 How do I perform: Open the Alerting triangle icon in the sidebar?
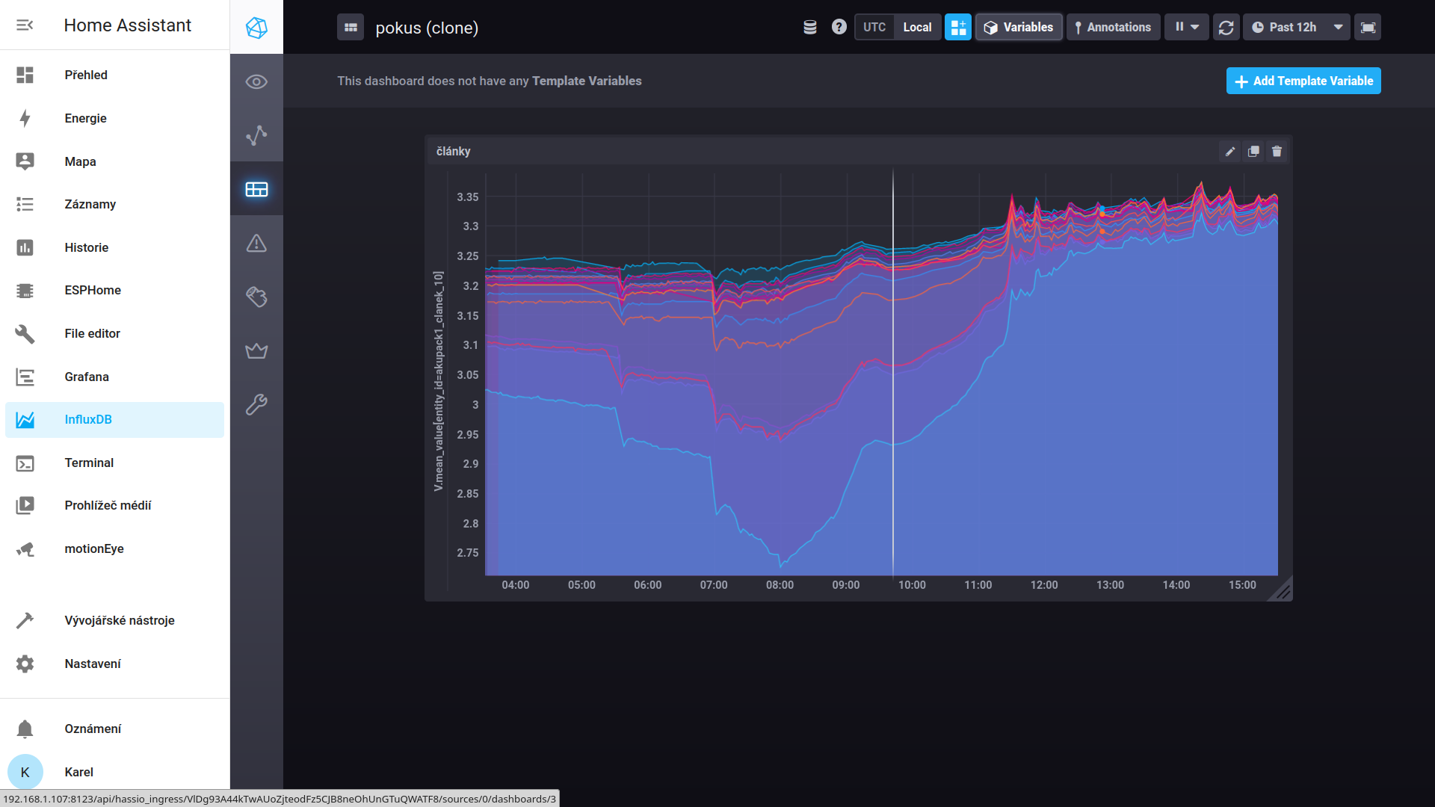[x=256, y=244]
